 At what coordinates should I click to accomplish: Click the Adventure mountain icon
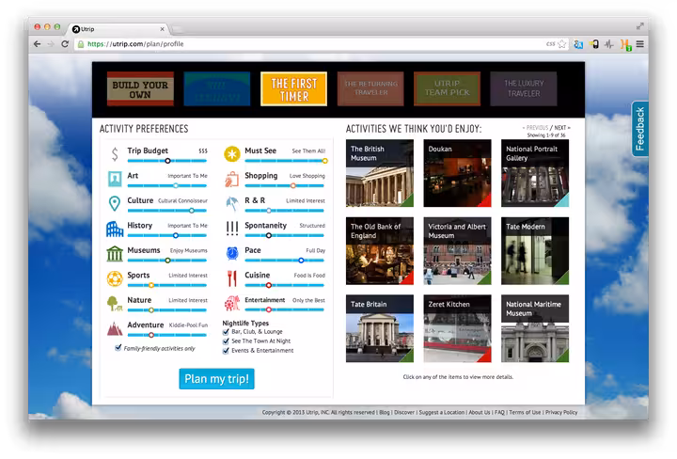115,328
